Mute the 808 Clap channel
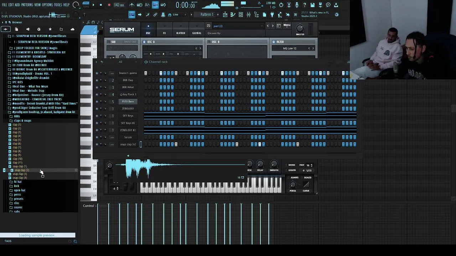 click(x=97, y=80)
